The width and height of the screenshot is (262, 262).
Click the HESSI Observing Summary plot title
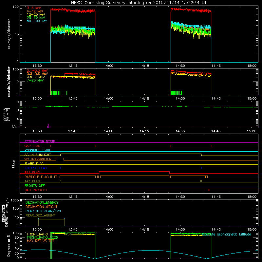[x=139, y=3]
